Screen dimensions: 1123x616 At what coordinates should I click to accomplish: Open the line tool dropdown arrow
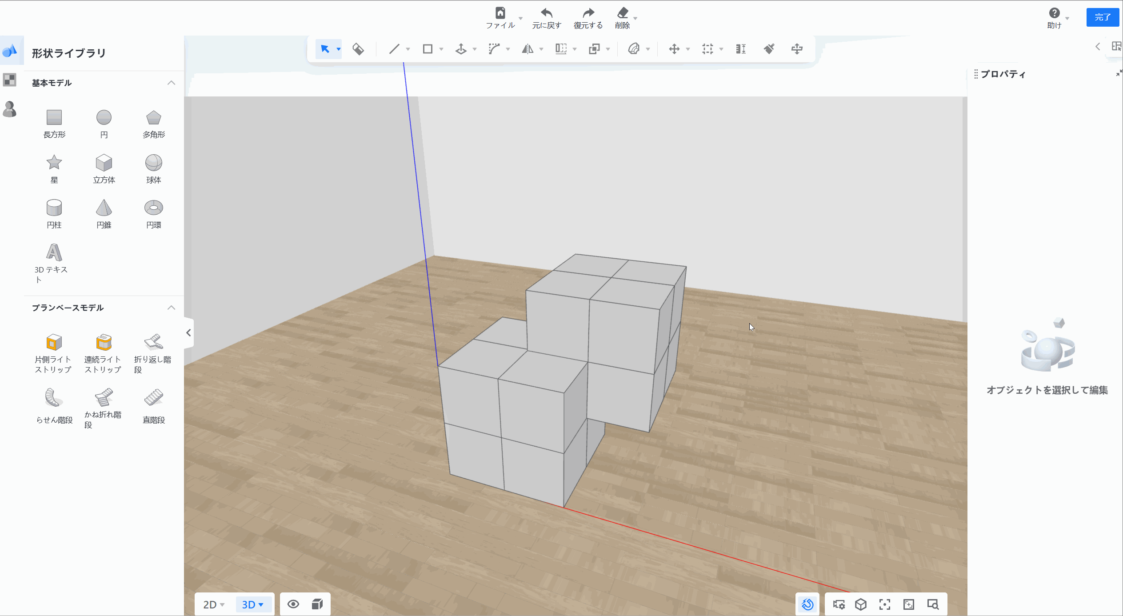[408, 49]
